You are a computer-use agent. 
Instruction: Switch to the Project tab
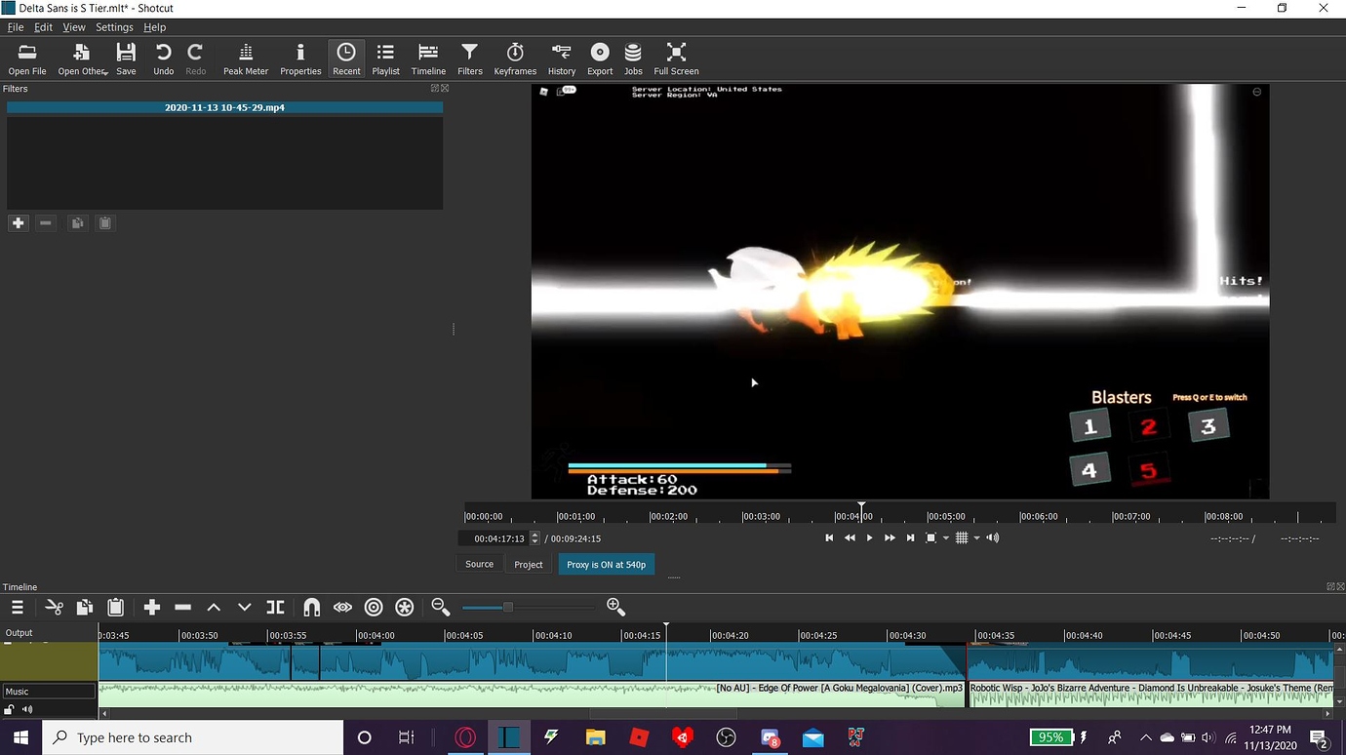528,565
